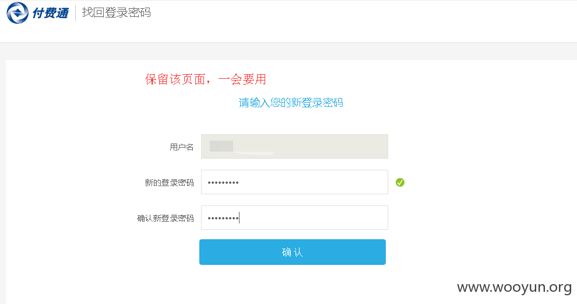The image size is (577, 304).
Task: Click the 确认新登录密码 field label
Action: [165, 218]
